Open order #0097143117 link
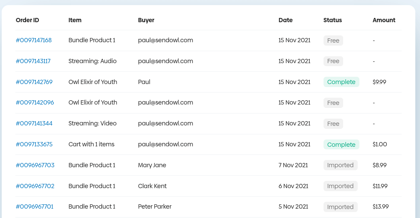Screen dimensions: 420x218 (33, 61)
